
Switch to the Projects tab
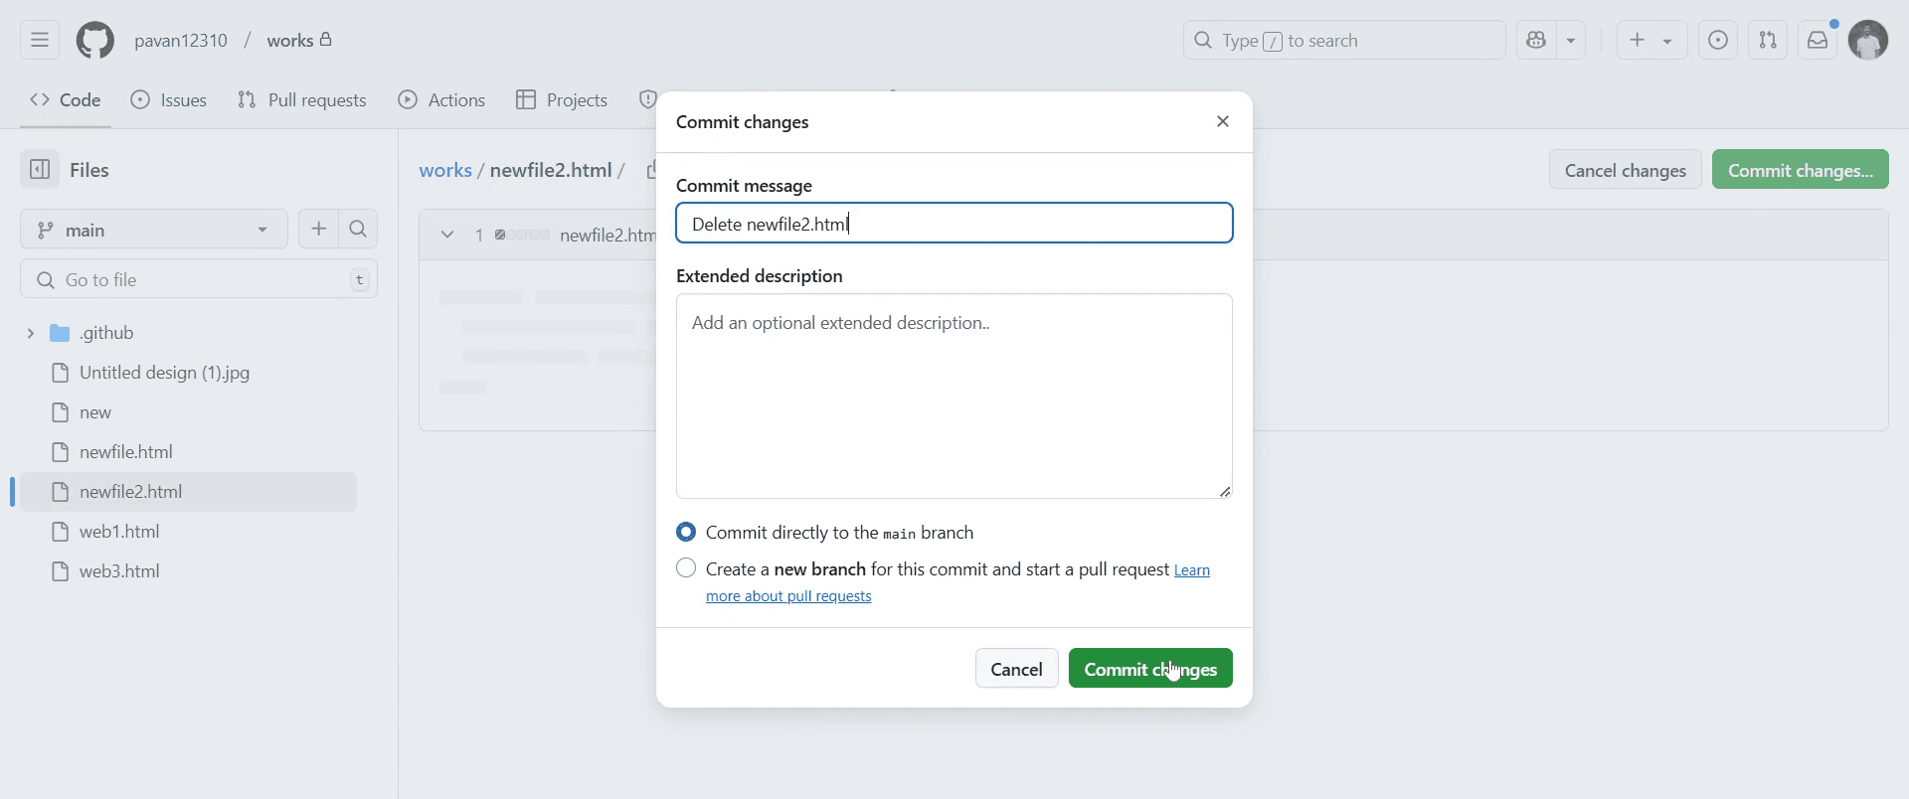pyautogui.click(x=562, y=100)
